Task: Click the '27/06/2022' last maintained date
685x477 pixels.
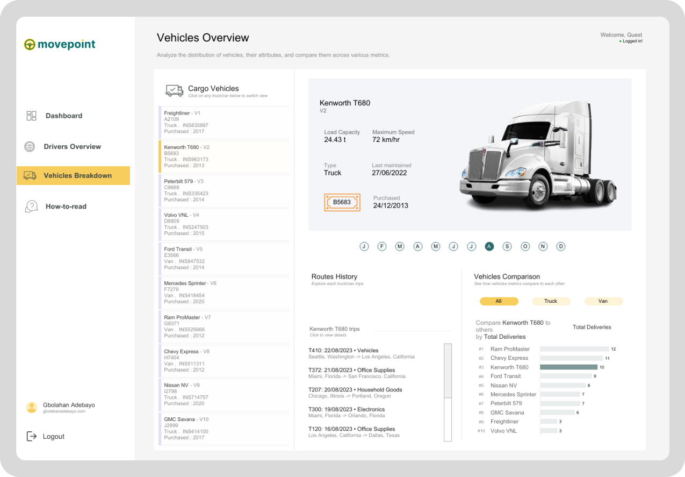Action: tap(390, 173)
